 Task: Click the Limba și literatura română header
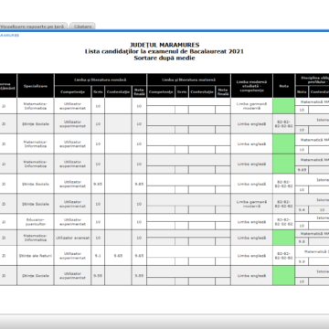(x=101, y=80)
